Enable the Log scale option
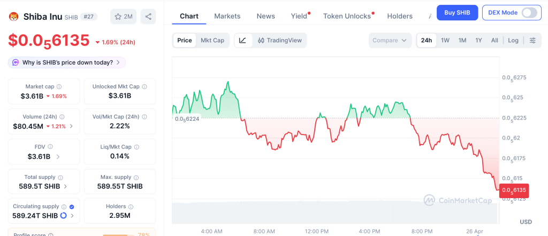 [513, 40]
